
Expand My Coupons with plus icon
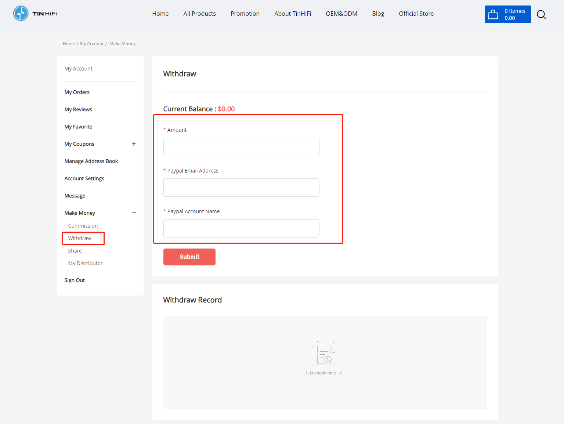[134, 144]
